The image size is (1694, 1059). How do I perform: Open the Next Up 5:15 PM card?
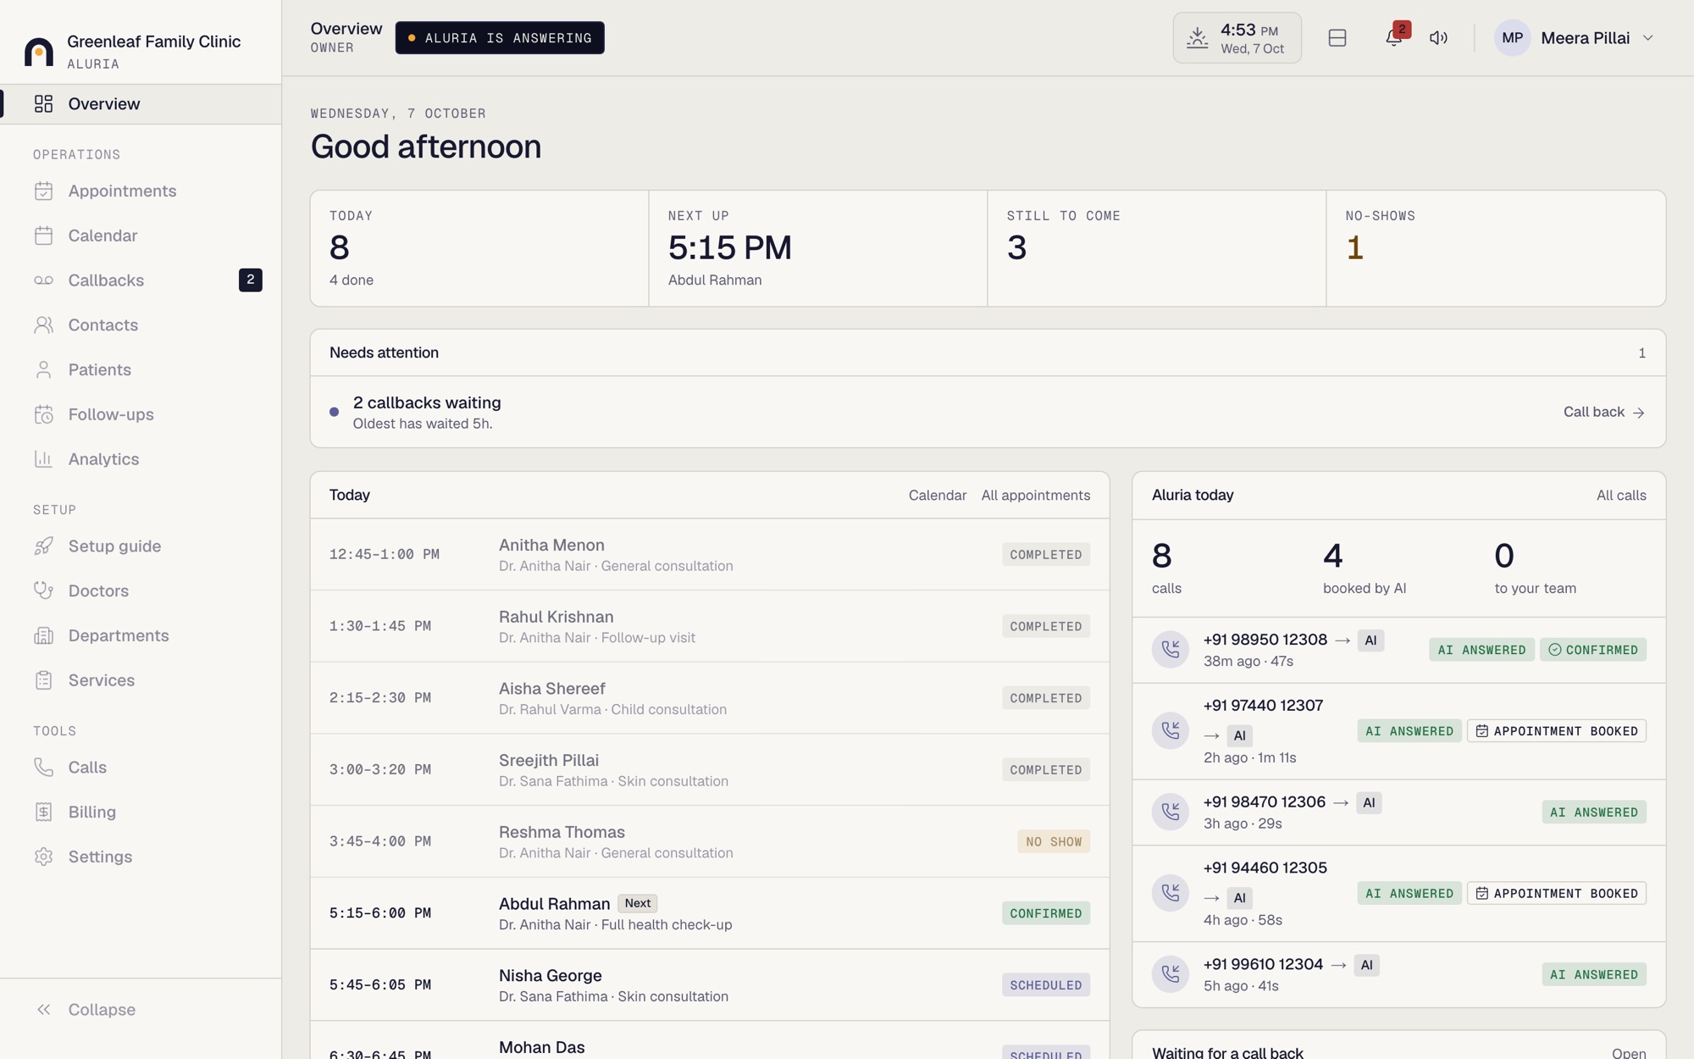click(818, 248)
